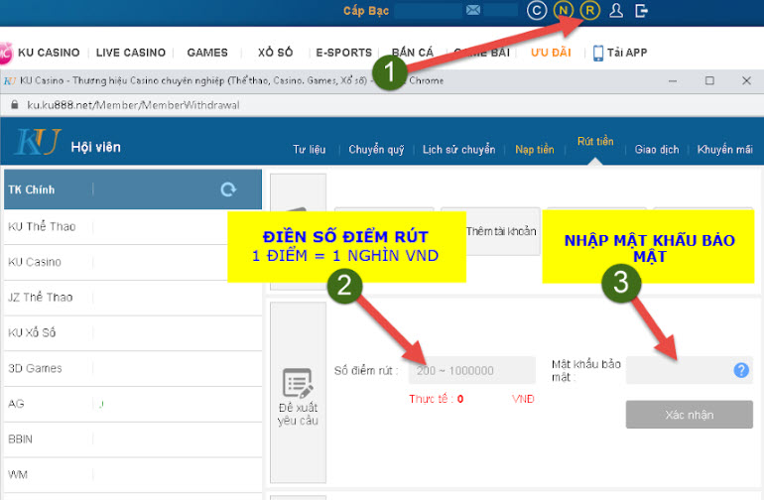The height and width of the screenshot is (500, 764).
Task: Focus the Mật khẩu bảo mật field
Action: 690,370
